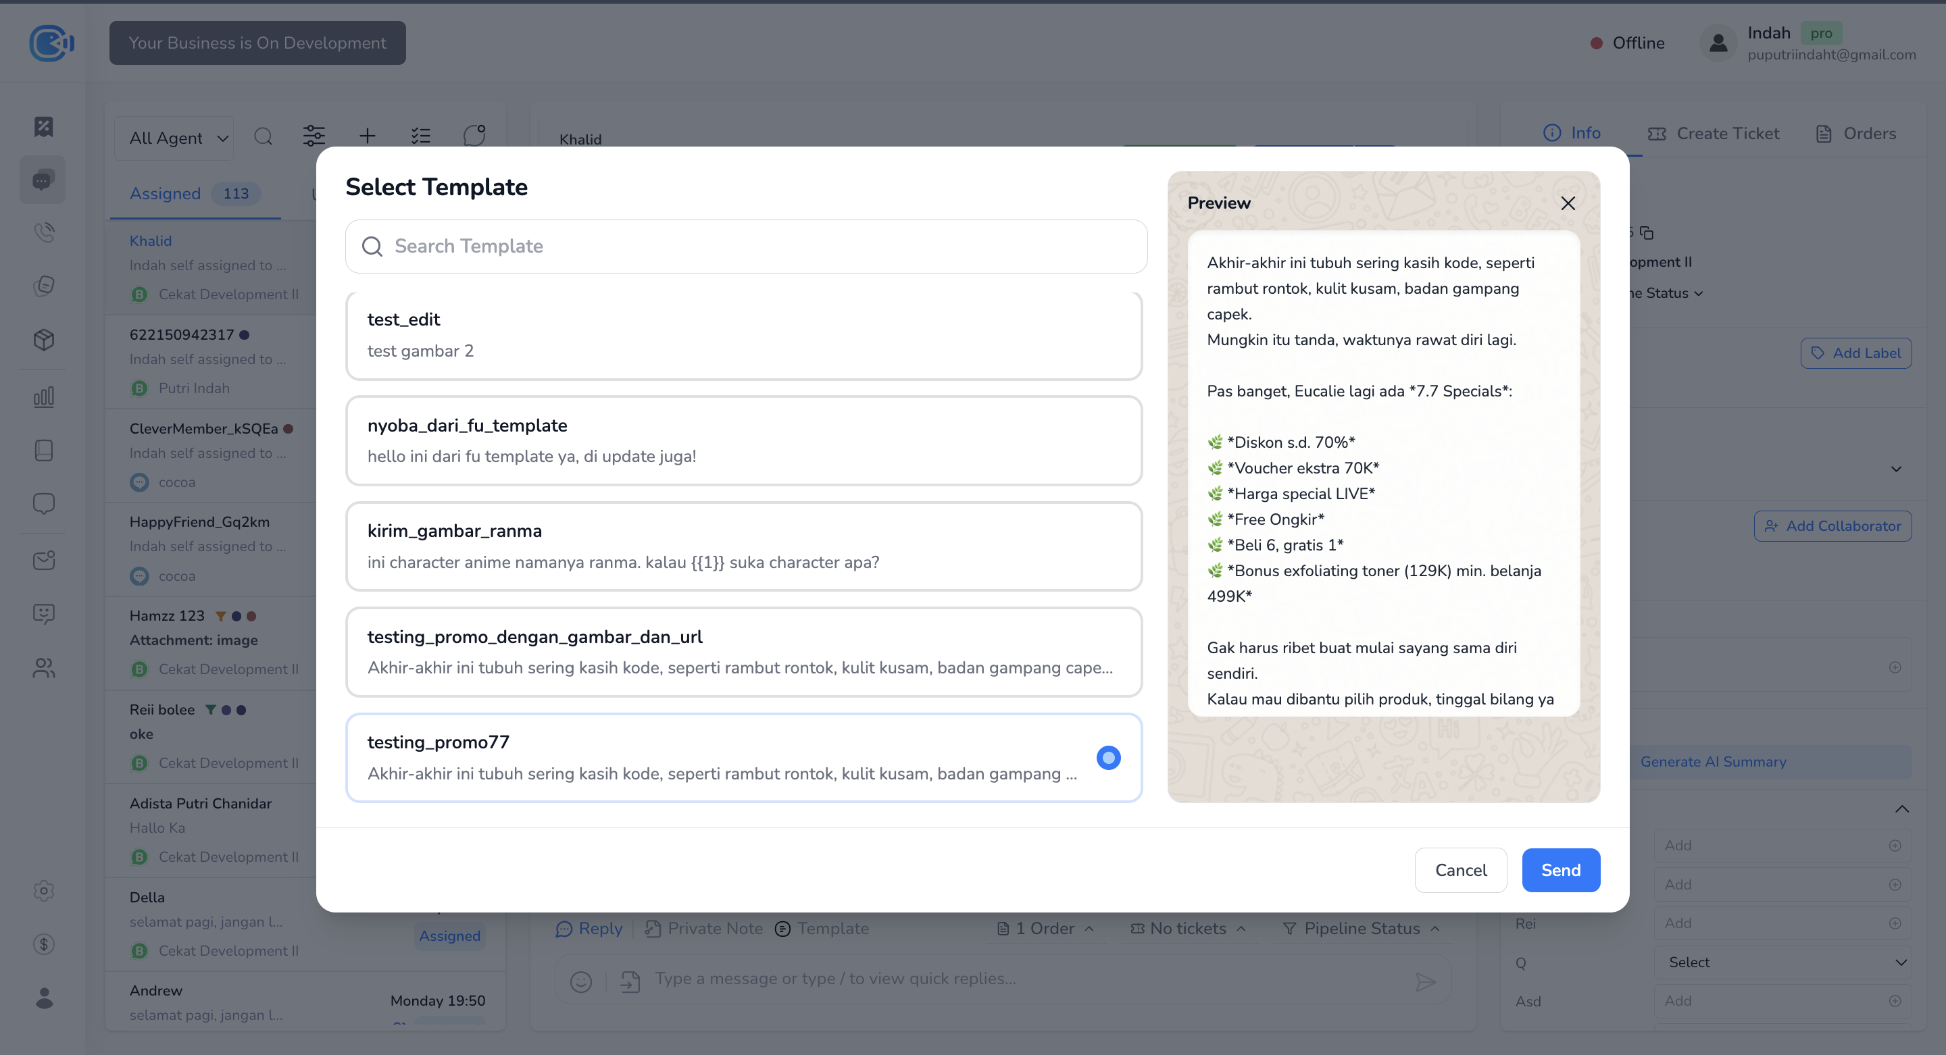Choose the kirim_gambar_ranma template
1946x1055 pixels.
(743, 546)
